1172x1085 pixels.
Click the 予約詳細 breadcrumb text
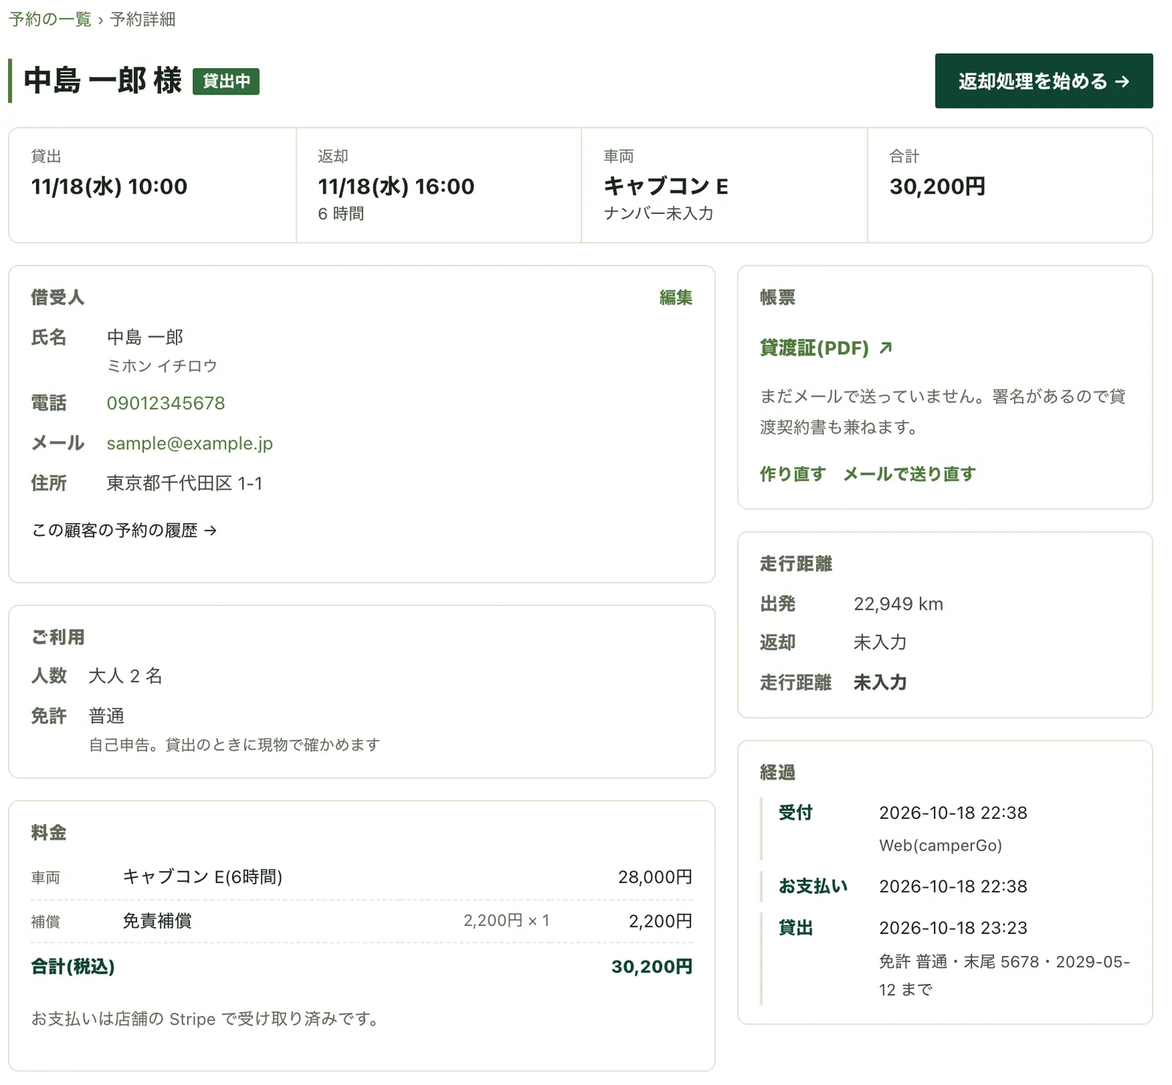(143, 19)
